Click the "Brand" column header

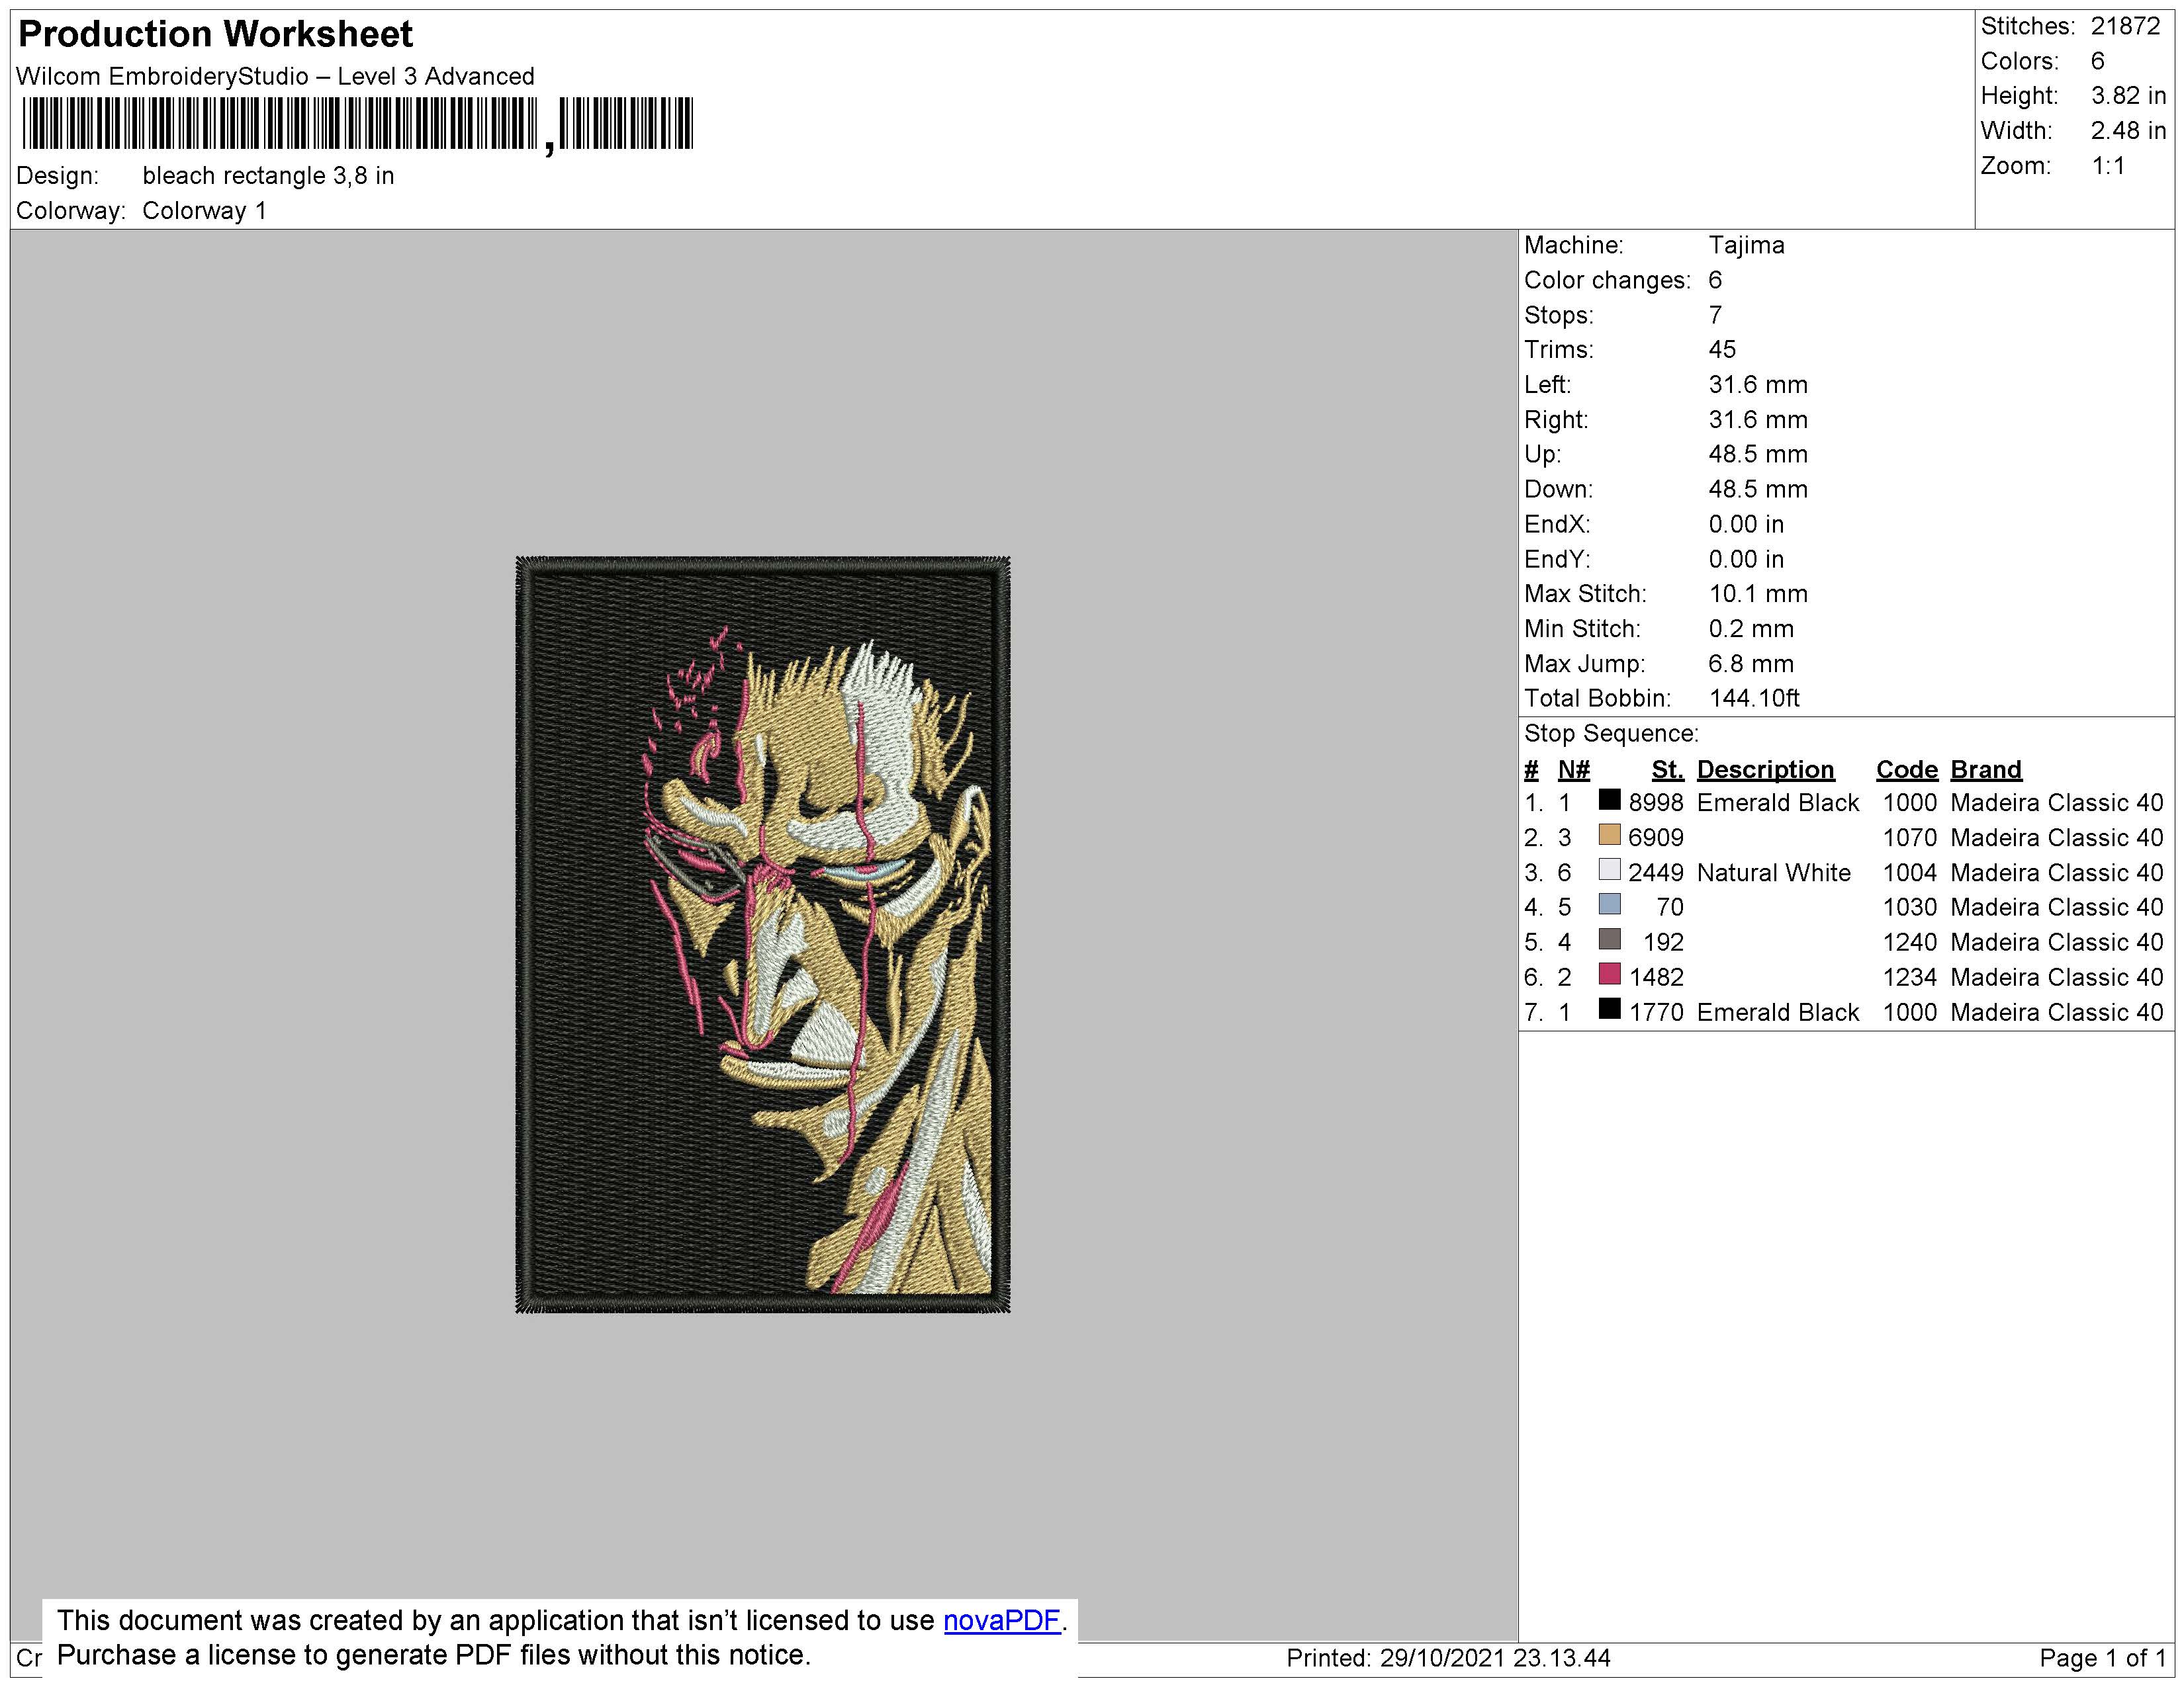(x=1985, y=769)
